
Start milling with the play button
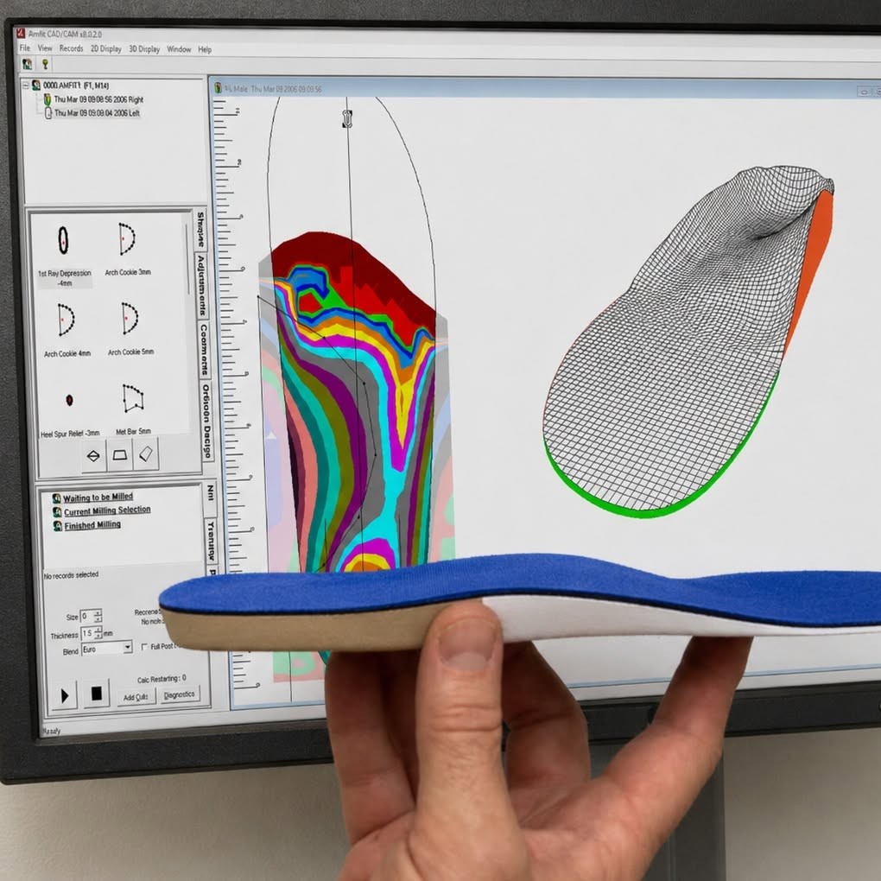point(64,695)
